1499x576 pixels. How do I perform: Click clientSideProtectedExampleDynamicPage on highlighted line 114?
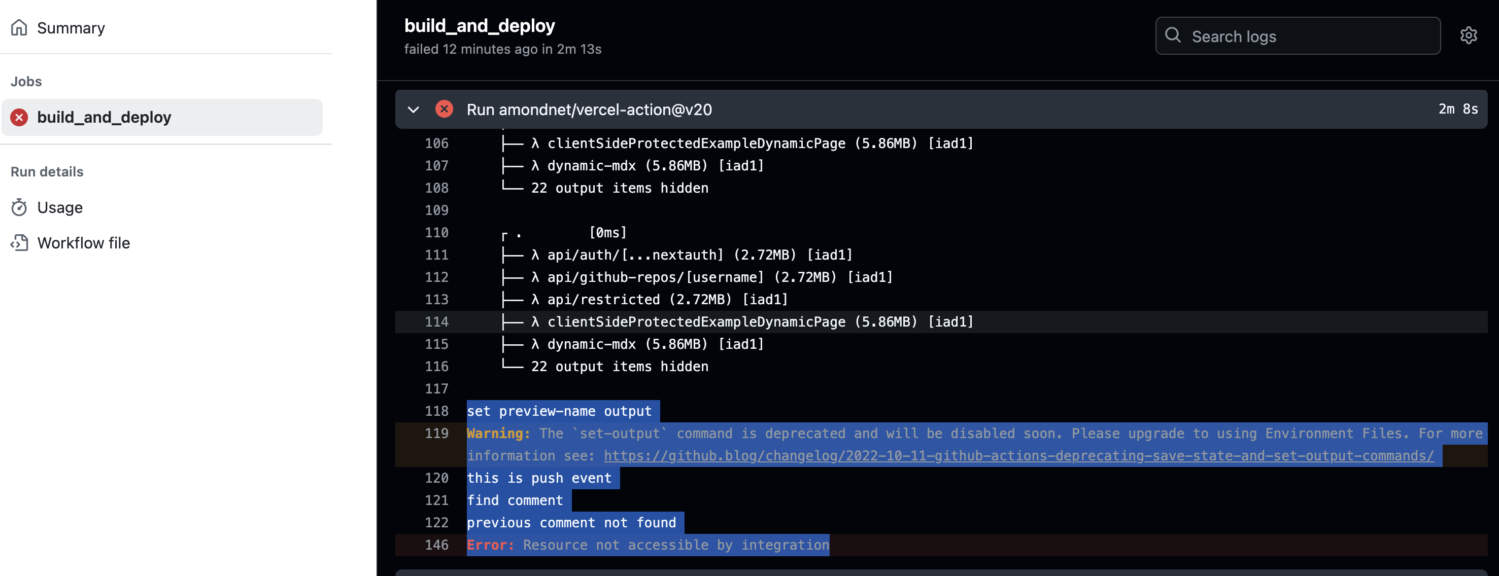pyautogui.click(x=696, y=321)
